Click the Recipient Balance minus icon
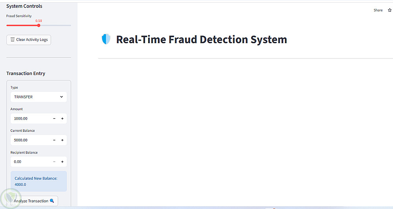 point(54,162)
